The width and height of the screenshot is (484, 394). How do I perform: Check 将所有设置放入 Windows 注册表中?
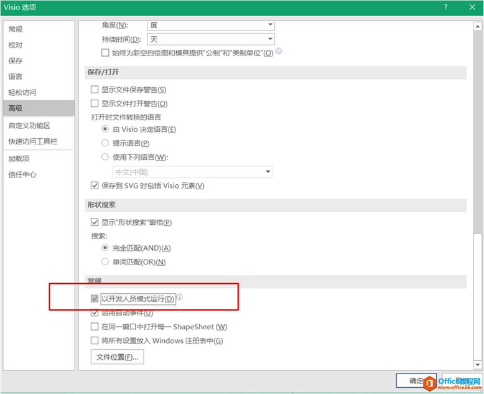(95, 340)
